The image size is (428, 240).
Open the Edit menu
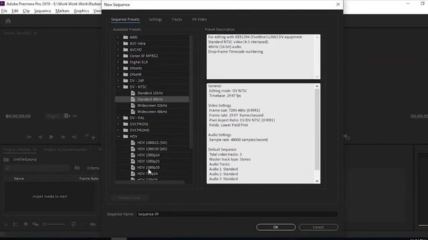pos(15,11)
